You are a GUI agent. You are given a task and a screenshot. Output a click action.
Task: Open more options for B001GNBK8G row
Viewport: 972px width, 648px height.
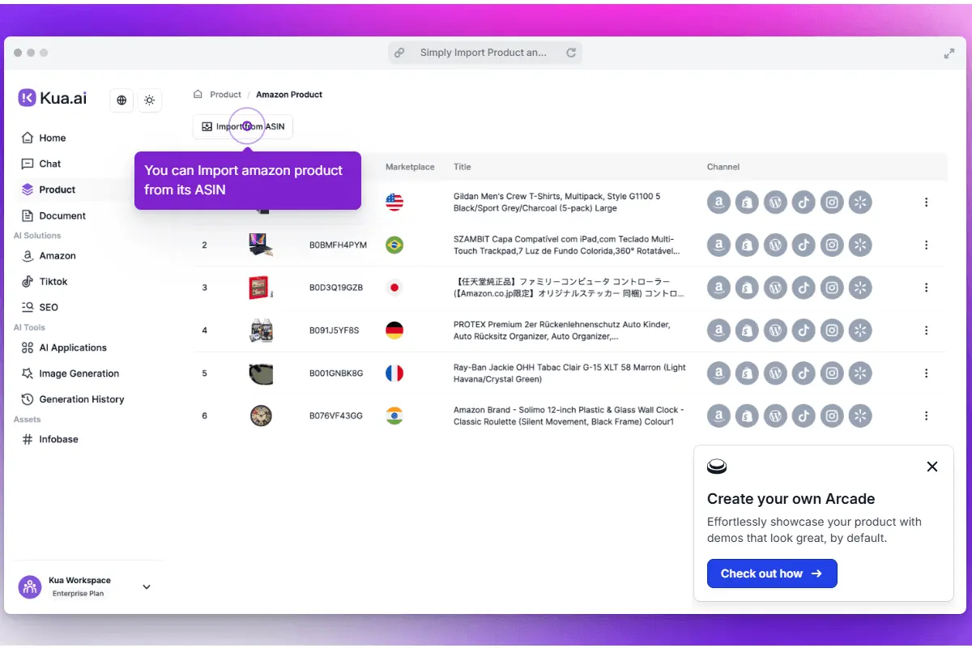tap(926, 373)
